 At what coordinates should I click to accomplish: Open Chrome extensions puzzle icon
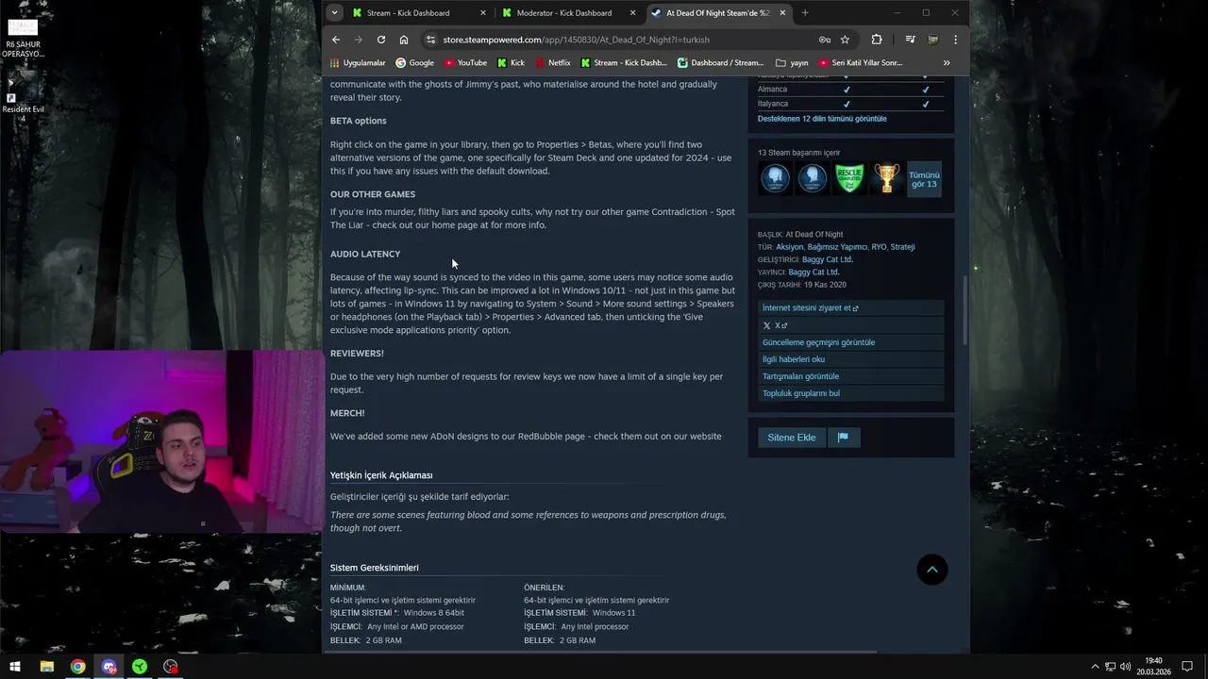(877, 40)
